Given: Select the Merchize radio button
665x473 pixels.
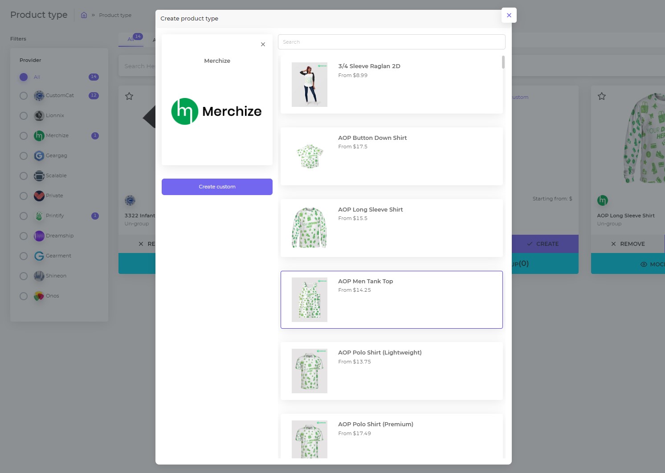Looking at the screenshot, I should 24,136.
